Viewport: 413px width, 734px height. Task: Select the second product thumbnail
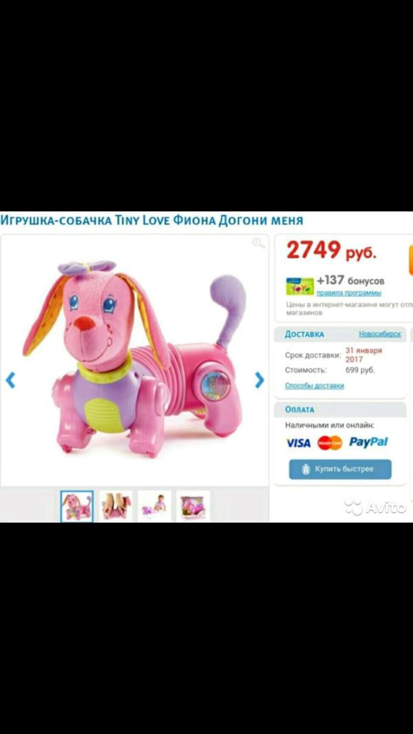click(x=116, y=506)
